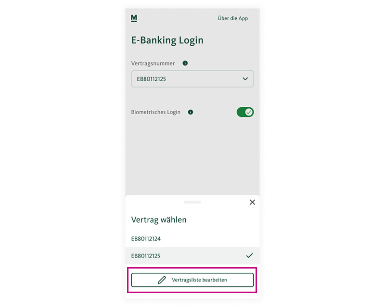Click the Biometrisches Login label text
Viewport: 385px width, 308px height.
pyautogui.click(x=155, y=112)
